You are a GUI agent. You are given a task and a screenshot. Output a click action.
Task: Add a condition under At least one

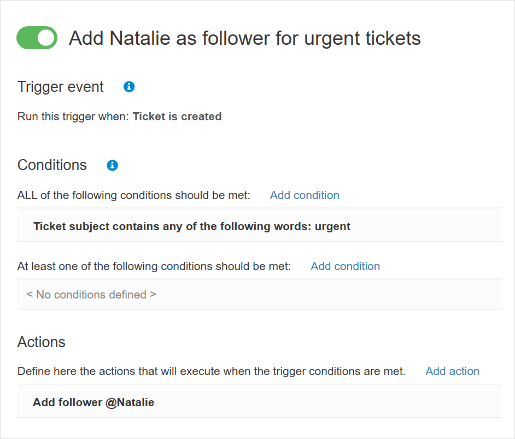coord(345,266)
